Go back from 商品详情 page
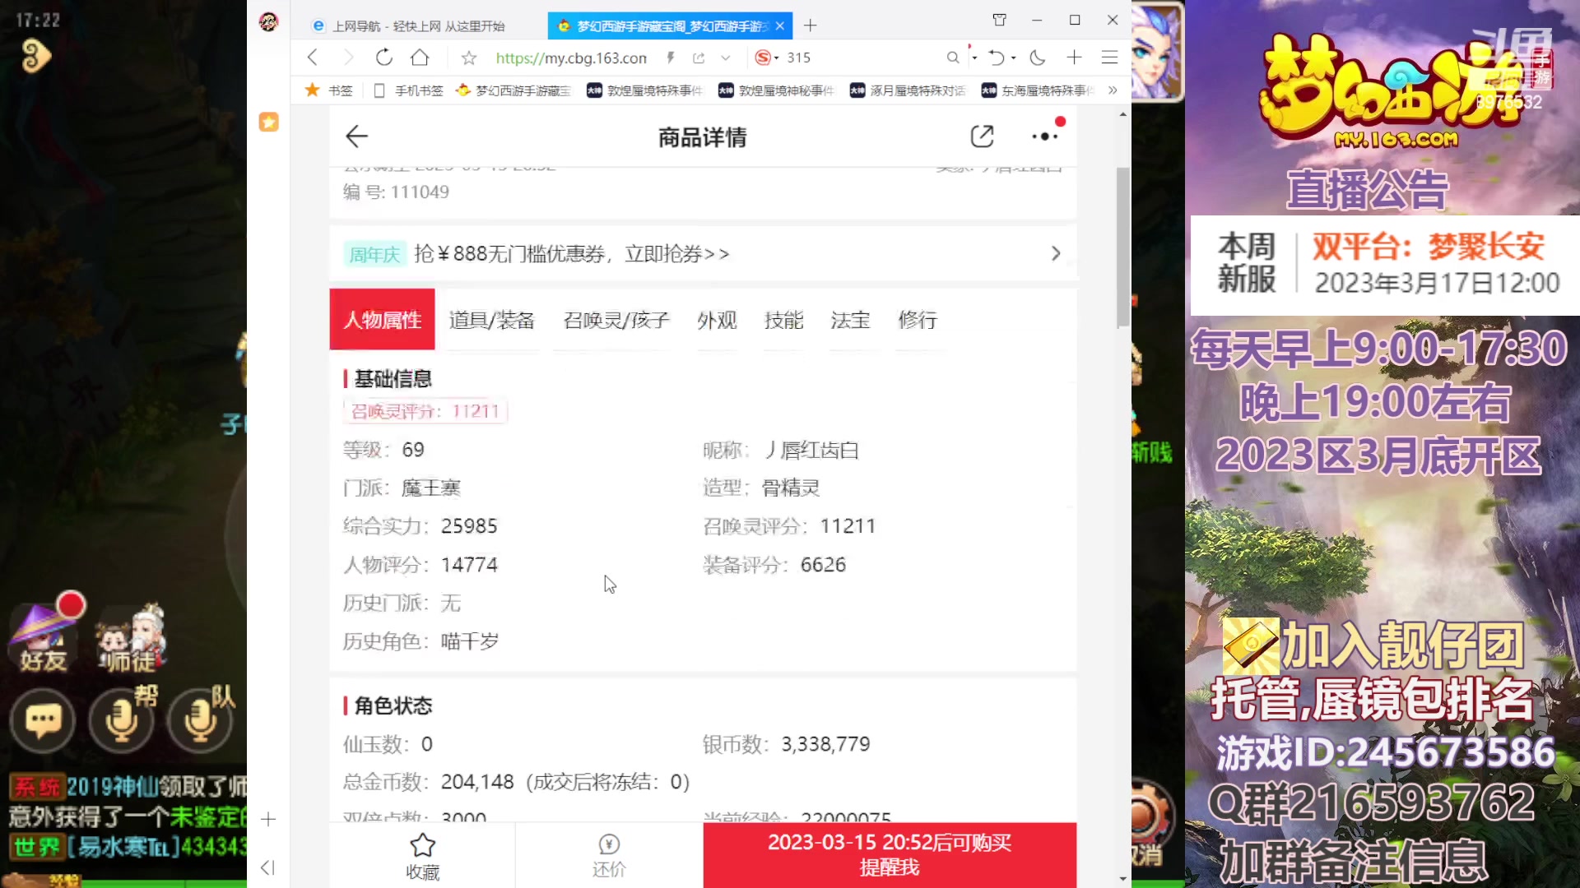 pos(356,136)
